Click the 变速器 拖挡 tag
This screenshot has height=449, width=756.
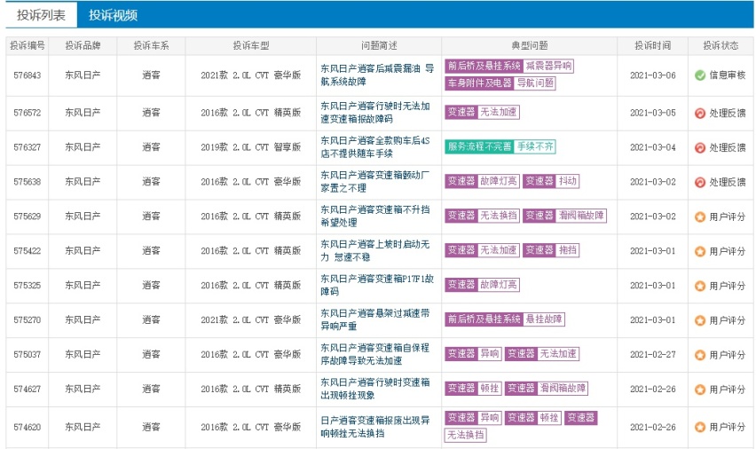[551, 250]
